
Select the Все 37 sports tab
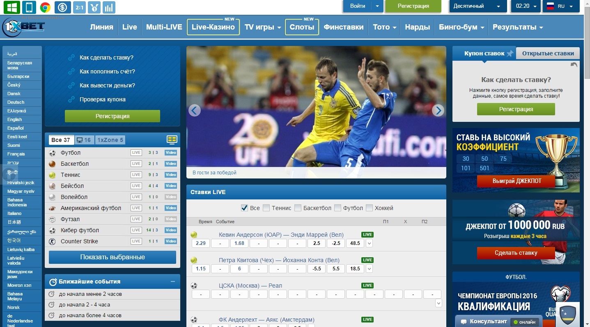tap(61, 140)
